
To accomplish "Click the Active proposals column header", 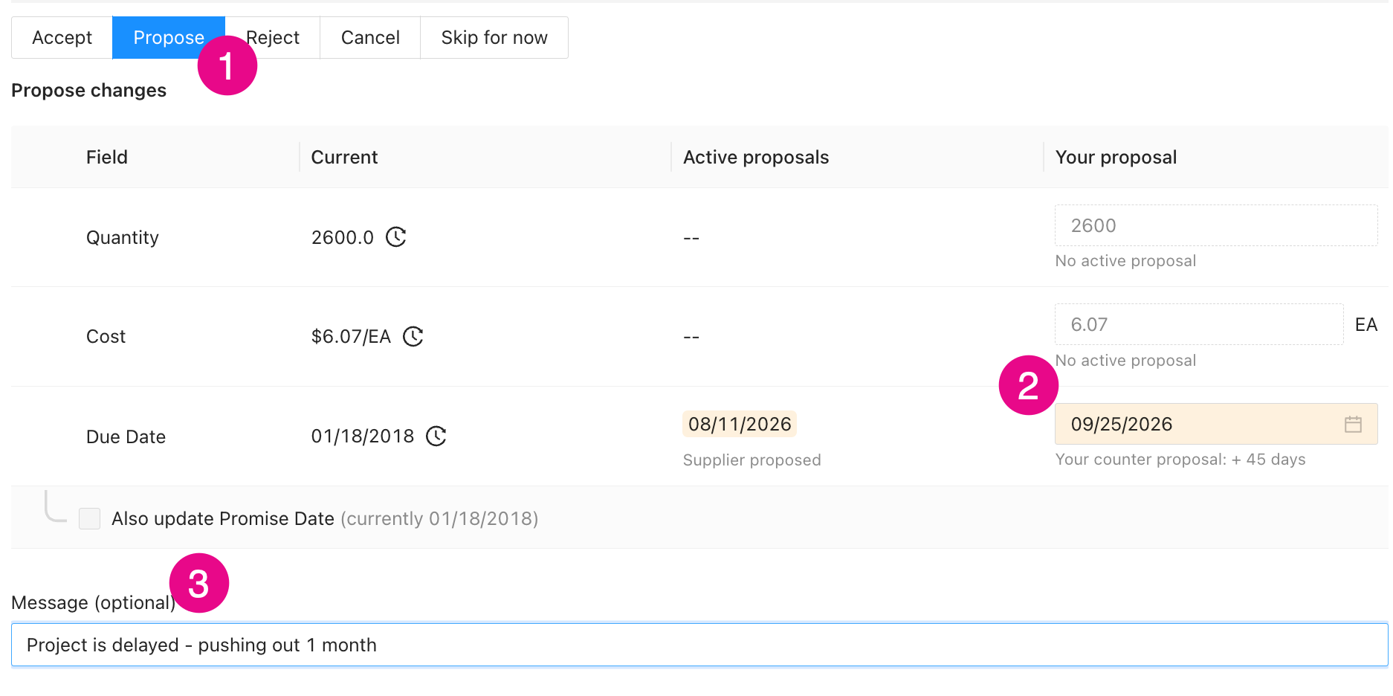I will point(756,157).
